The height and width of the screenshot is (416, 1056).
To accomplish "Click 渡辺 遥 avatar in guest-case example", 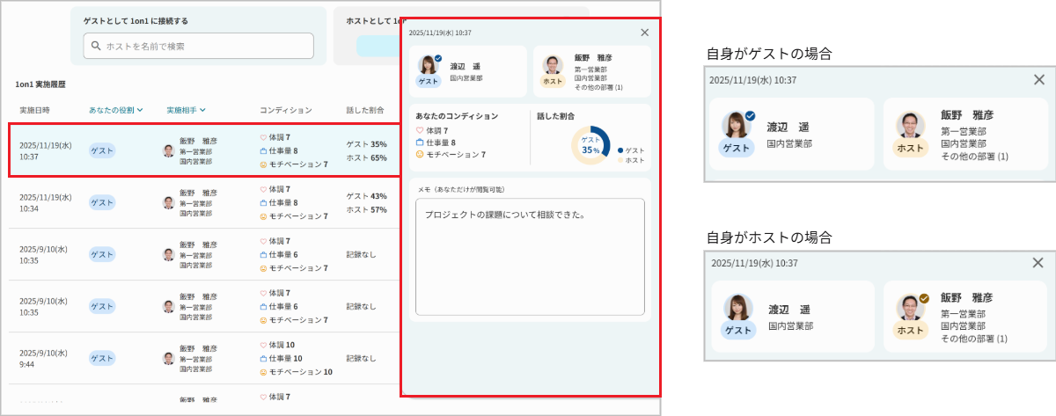I will click(737, 127).
